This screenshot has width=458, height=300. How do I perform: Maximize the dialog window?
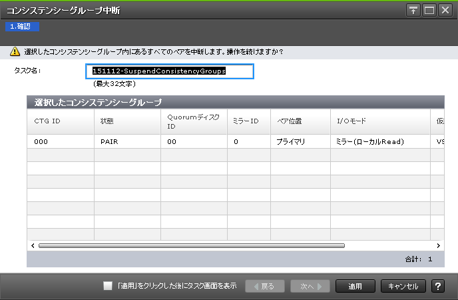coord(429,10)
